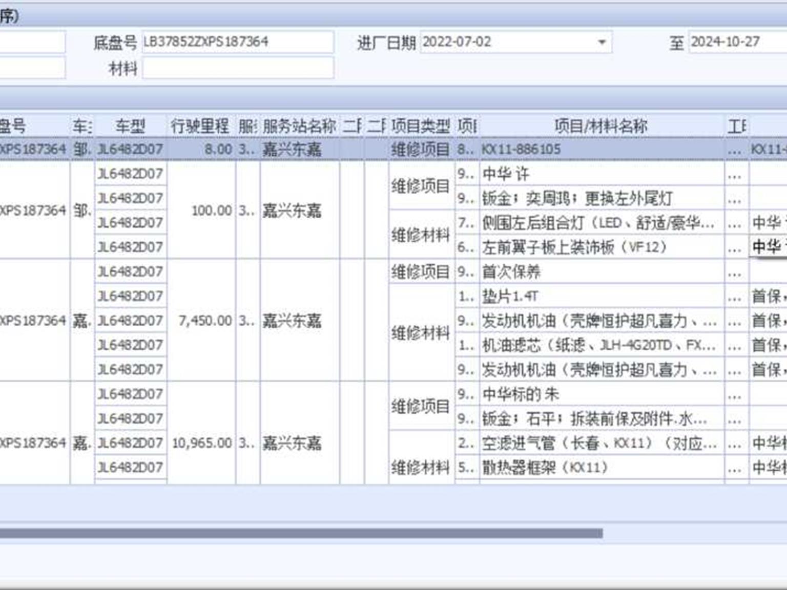
Task: Click the end date field 2024-10-27
Action: coord(737,42)
